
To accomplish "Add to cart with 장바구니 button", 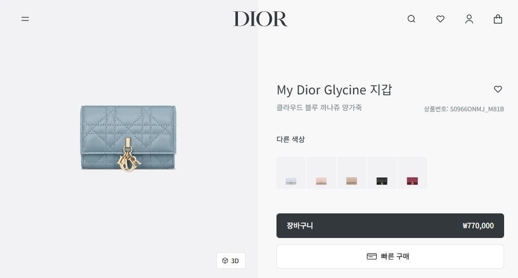I will (390, 226).
